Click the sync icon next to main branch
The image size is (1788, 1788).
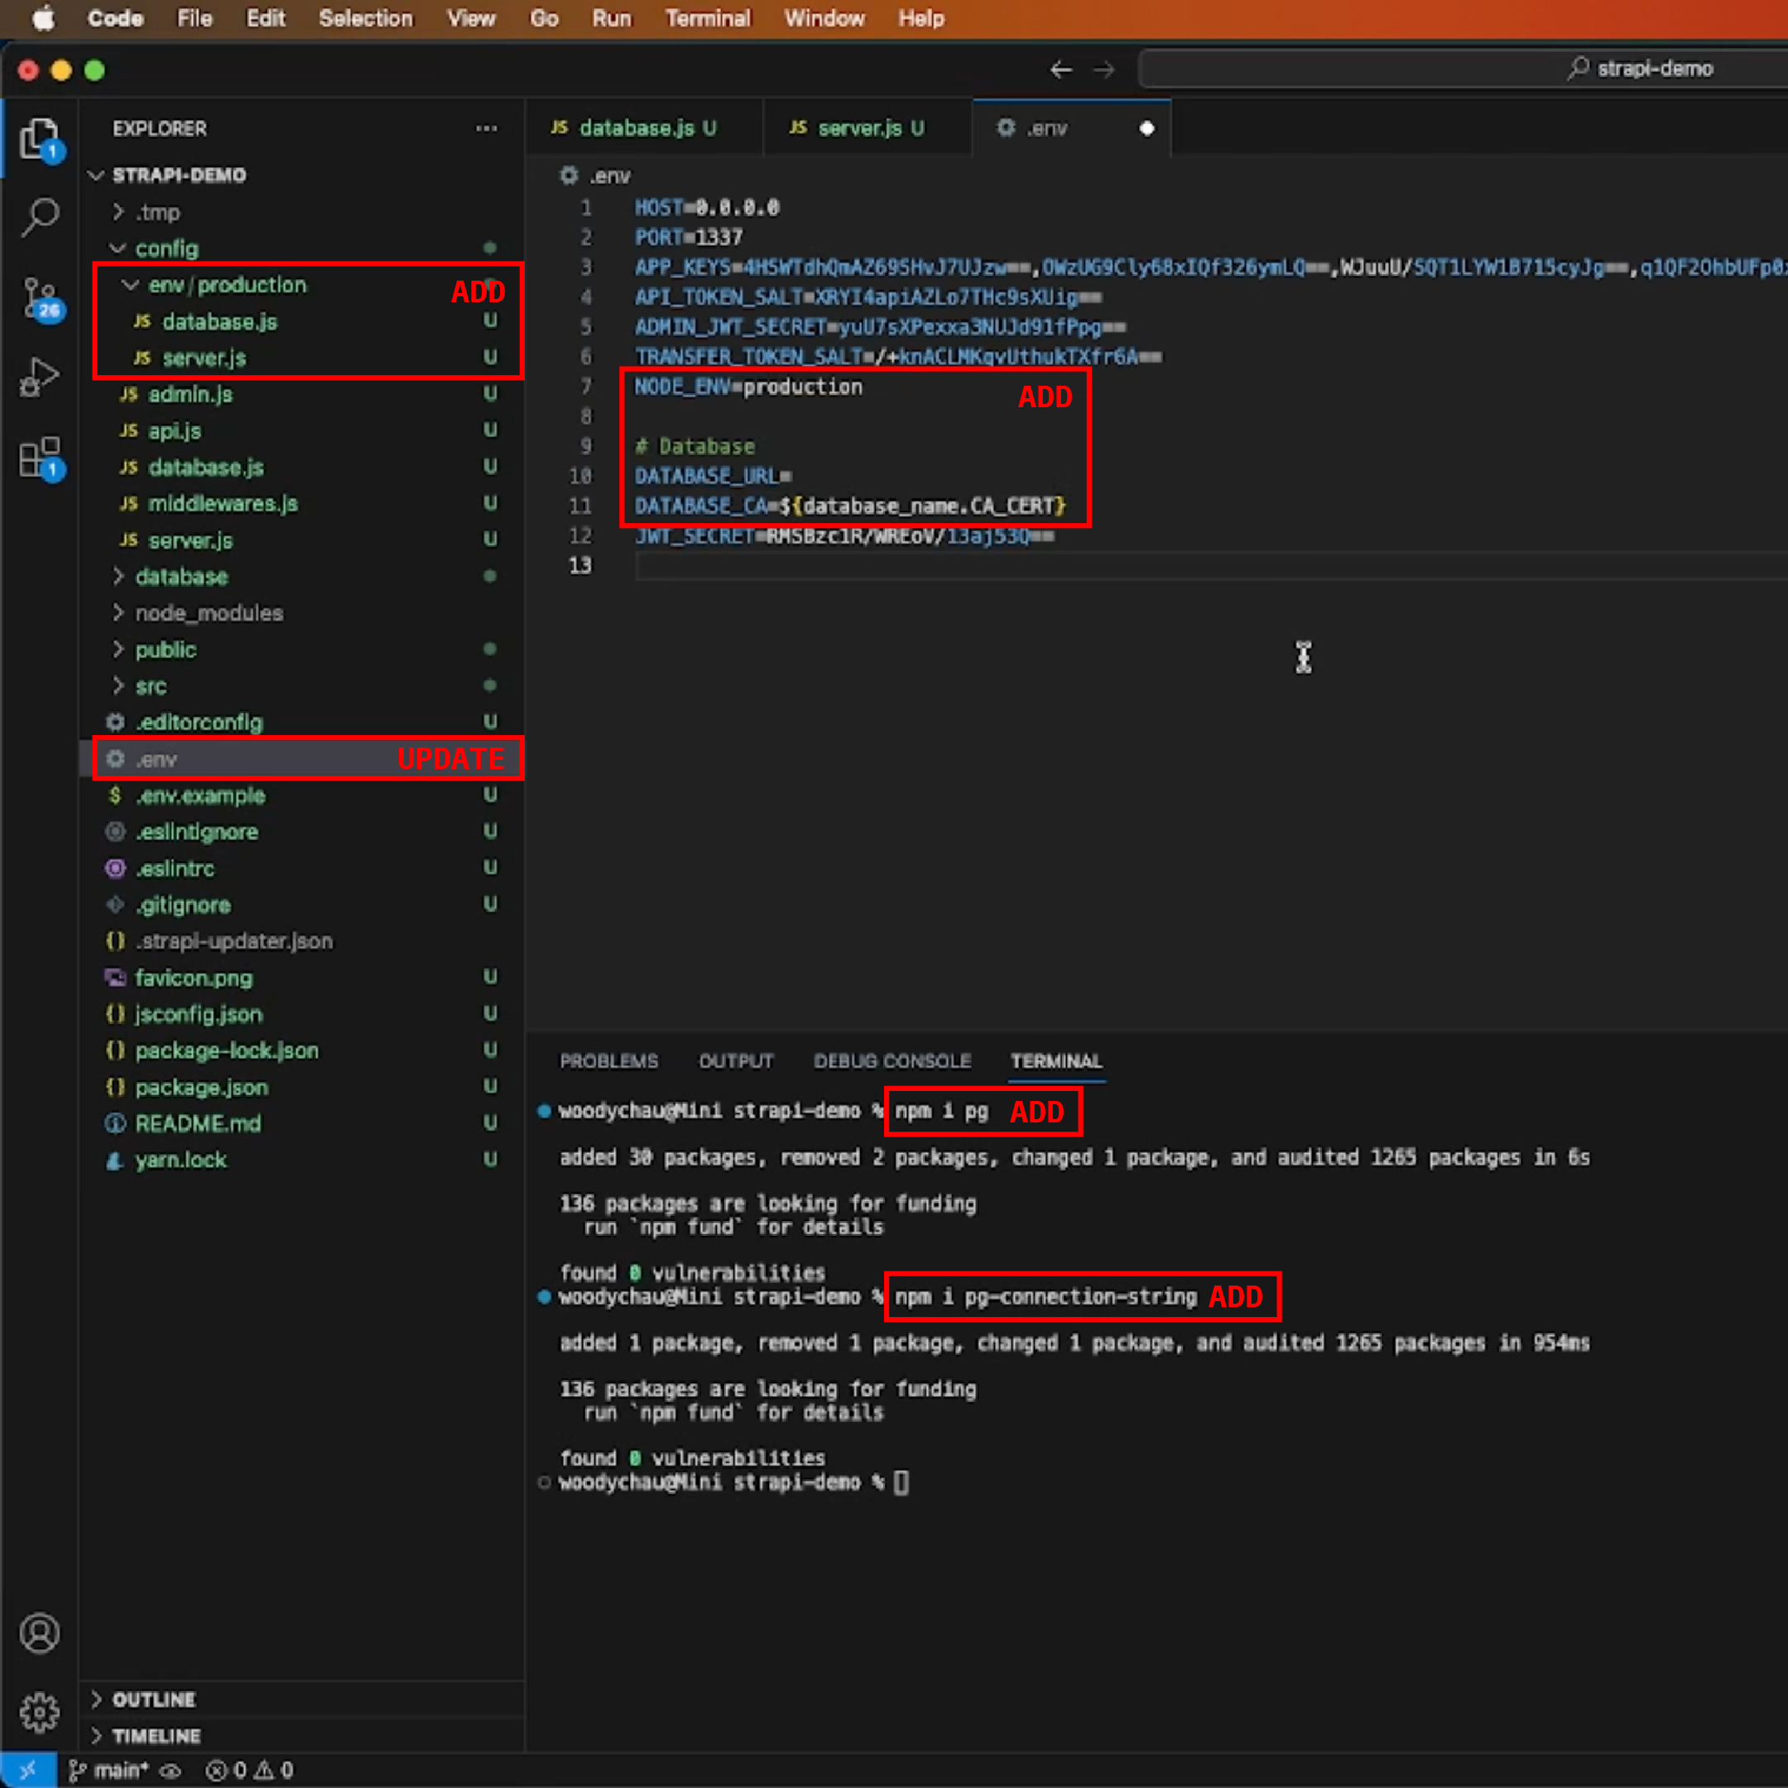pos(171,1771)
